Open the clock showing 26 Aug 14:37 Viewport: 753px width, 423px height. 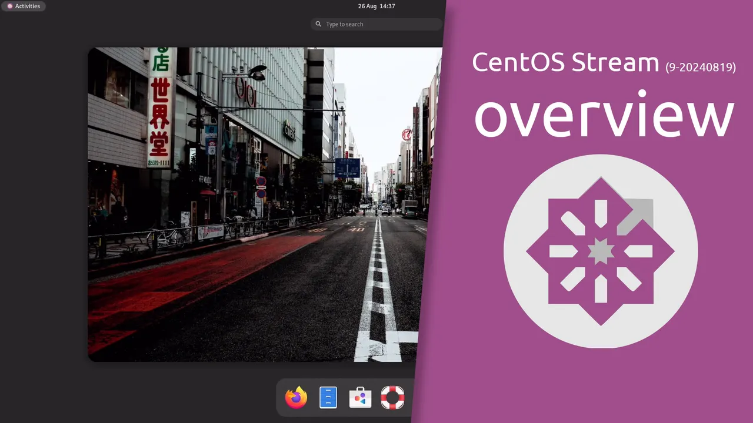376,6
